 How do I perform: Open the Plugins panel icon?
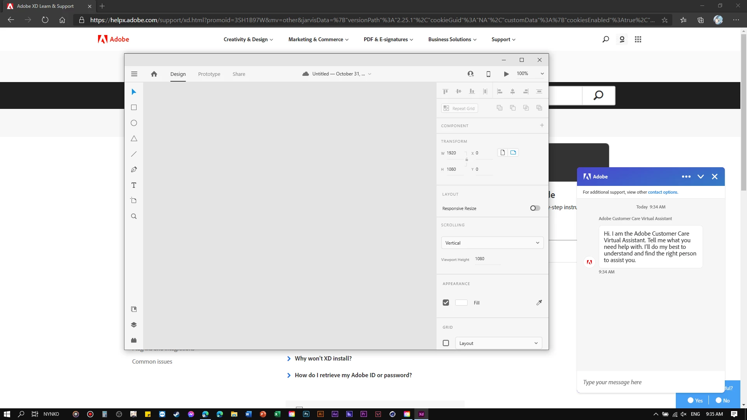(134, 340)
